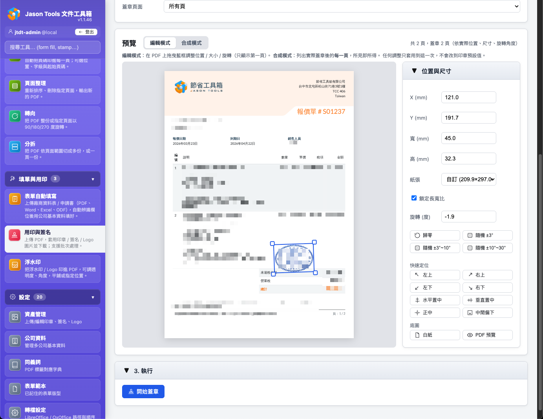Open the 公司資料 company data page
The width and height of the screenshot is (543, 419).
(x=52, y=341)
